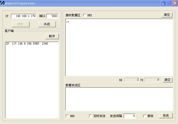This screenshot has height=124, width=178.
Task: Close the noprottcpserver window
Action: 174,3
